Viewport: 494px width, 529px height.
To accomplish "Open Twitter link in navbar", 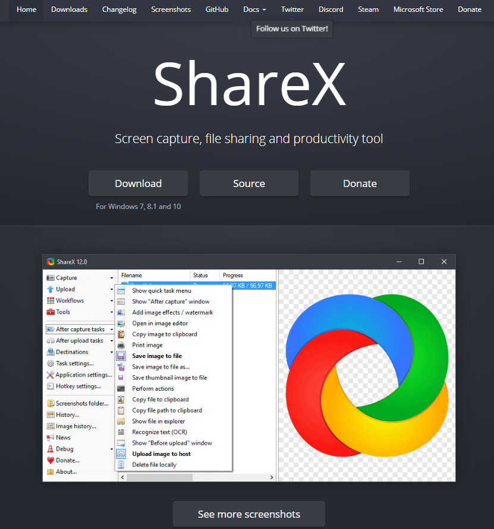I will [x=292, y=9].
